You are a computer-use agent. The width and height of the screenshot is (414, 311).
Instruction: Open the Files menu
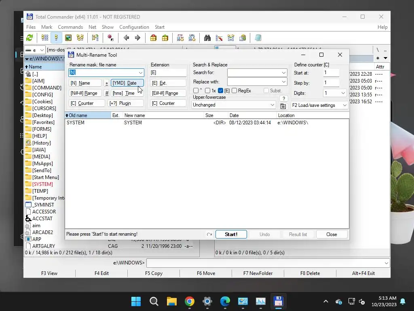coord(31,27)
